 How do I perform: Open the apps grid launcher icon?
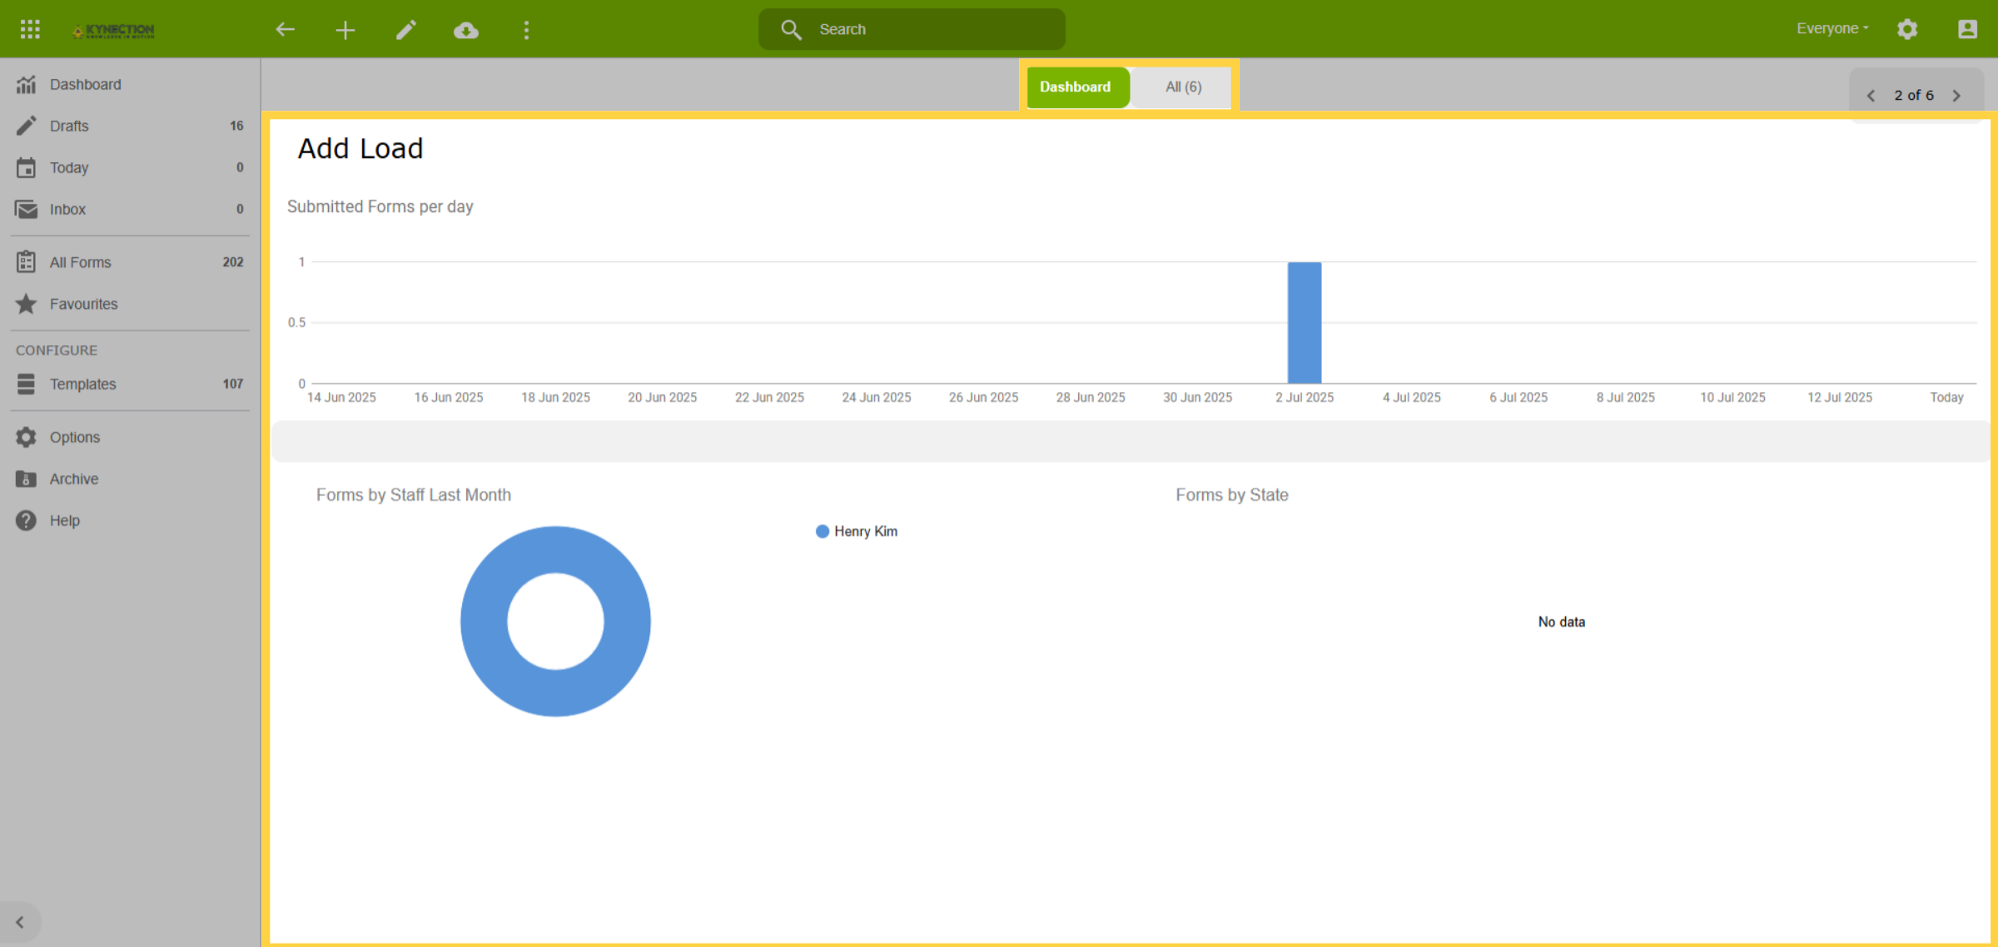[x=30, y=29]
